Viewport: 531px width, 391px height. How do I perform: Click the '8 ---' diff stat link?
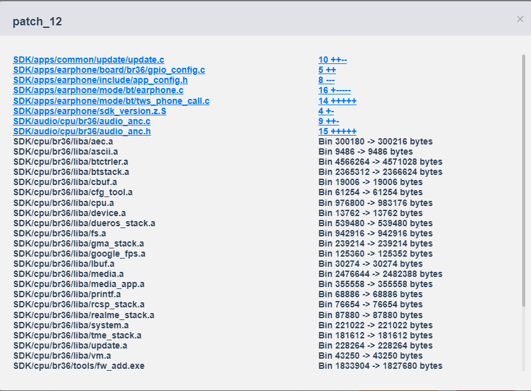point(327,80)
